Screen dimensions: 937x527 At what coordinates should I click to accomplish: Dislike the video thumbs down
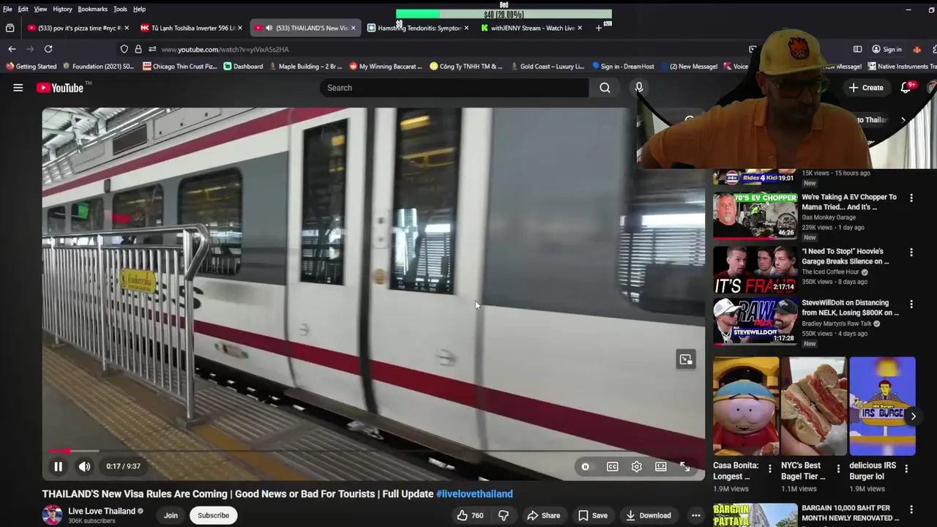point(504,515)
